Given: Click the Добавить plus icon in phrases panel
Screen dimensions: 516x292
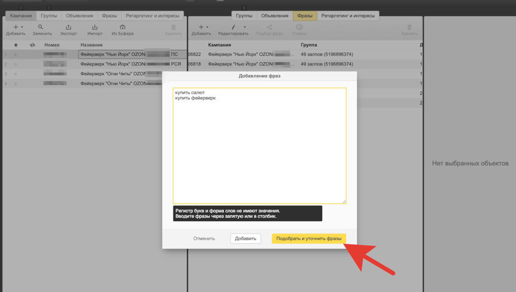Looking at the screenshot, I should [200, 27].
